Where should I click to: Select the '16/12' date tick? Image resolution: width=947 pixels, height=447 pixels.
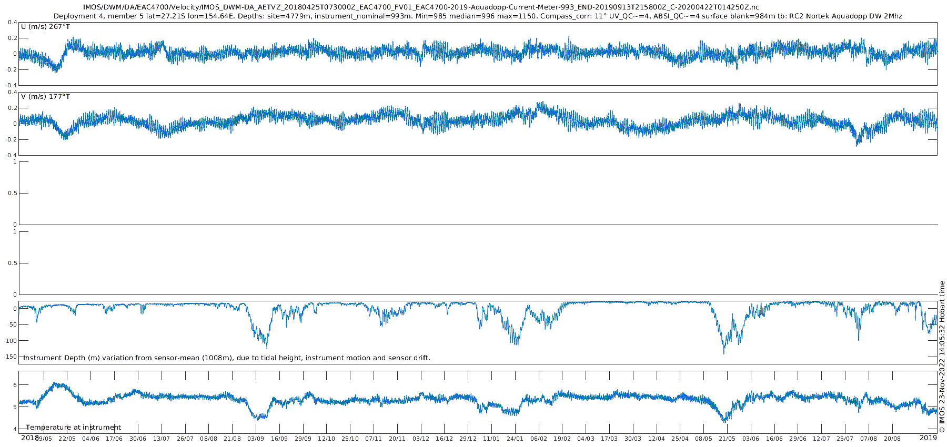click(x=445, y=439)
